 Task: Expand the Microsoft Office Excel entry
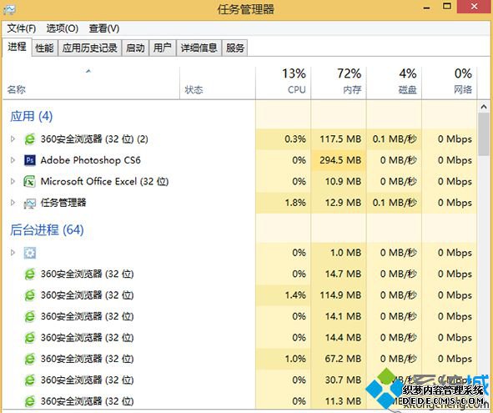(13, 181)
